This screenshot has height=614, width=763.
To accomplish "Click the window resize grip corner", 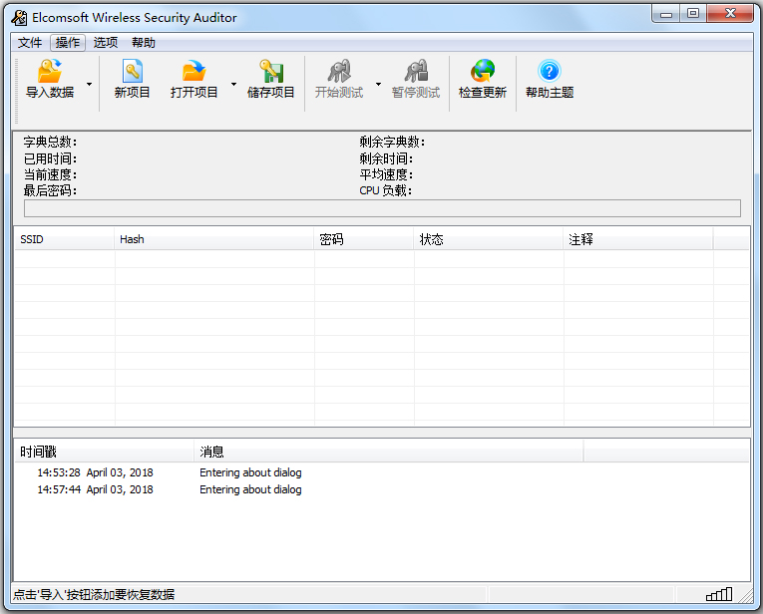I will click(x=746, y=596).
